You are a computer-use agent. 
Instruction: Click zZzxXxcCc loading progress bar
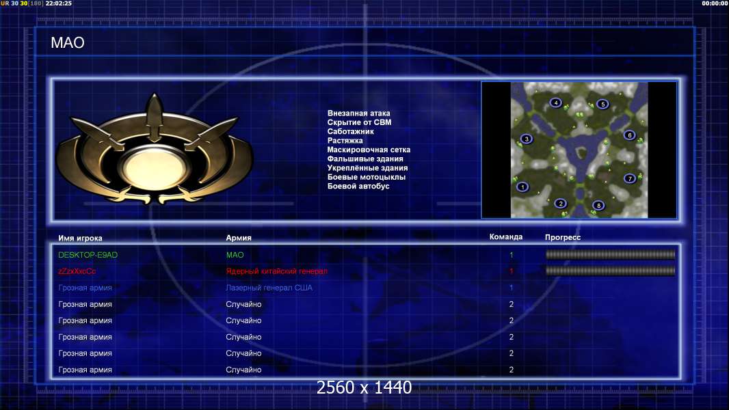[610, 271]
